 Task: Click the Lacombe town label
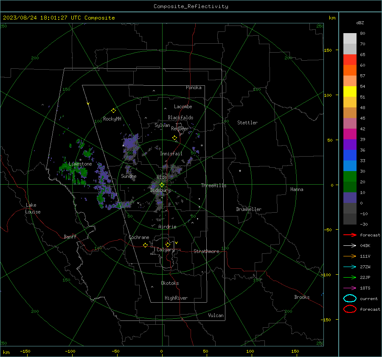(x=183, y=107)
